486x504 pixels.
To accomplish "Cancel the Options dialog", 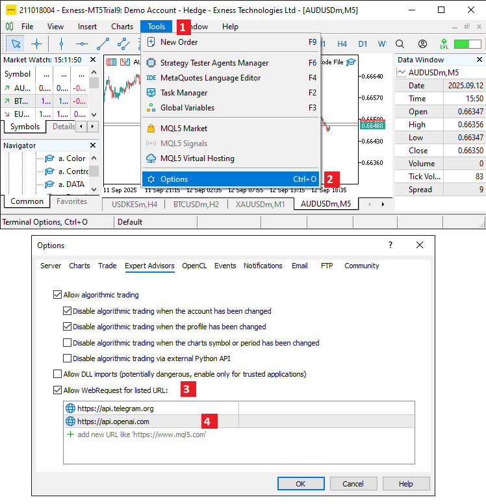I will click(x=353, y=484).
